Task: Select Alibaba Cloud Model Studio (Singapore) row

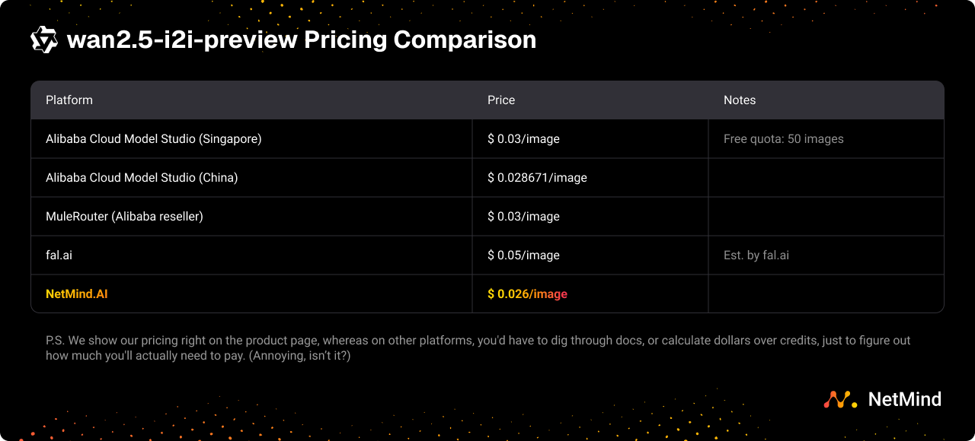Action: pyautogui.click(x=153, y=139)
